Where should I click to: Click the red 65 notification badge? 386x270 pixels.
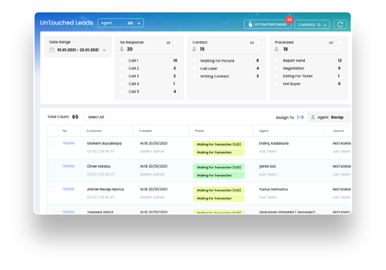click(x=290, y=20)
